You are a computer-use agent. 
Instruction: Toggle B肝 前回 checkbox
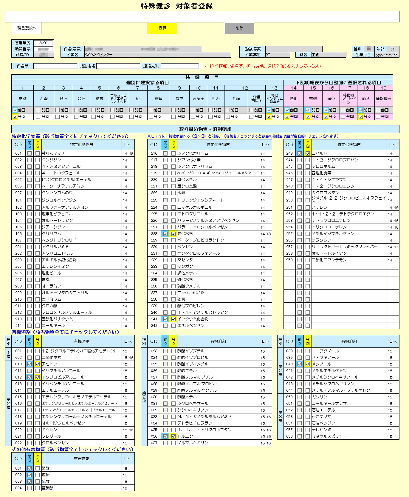(x=58, y=110)
